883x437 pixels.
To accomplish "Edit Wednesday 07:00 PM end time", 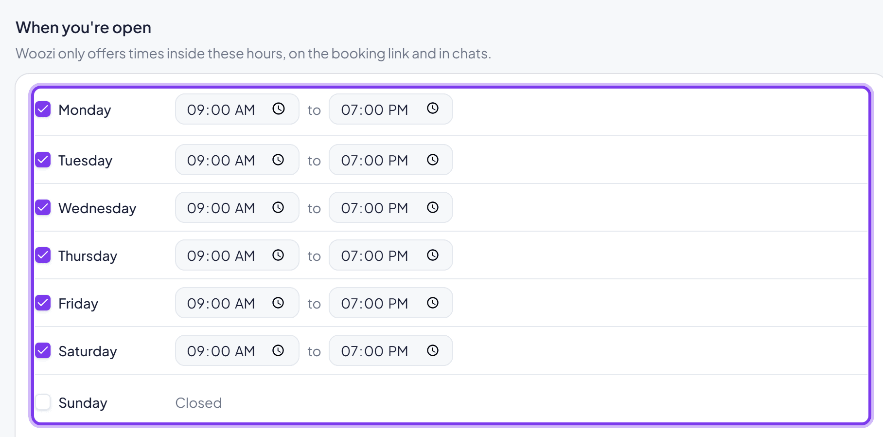I will pyautogui.click(x=391, y=207).
